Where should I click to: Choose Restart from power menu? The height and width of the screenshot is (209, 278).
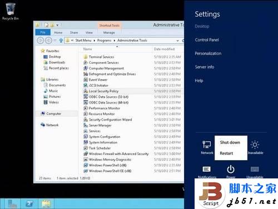coord(226,153)
